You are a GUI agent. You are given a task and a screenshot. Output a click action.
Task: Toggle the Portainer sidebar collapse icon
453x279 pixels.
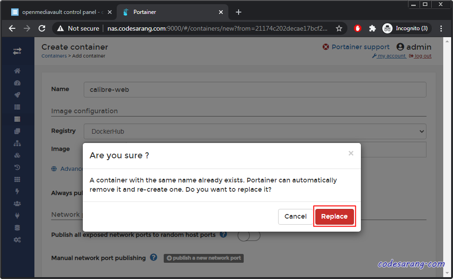click(x=17, y=52)
